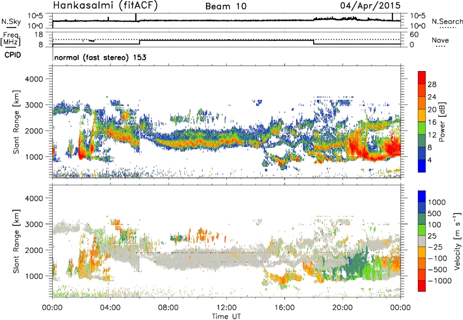Click the 'Power [dB]' colorbar label

442,122
